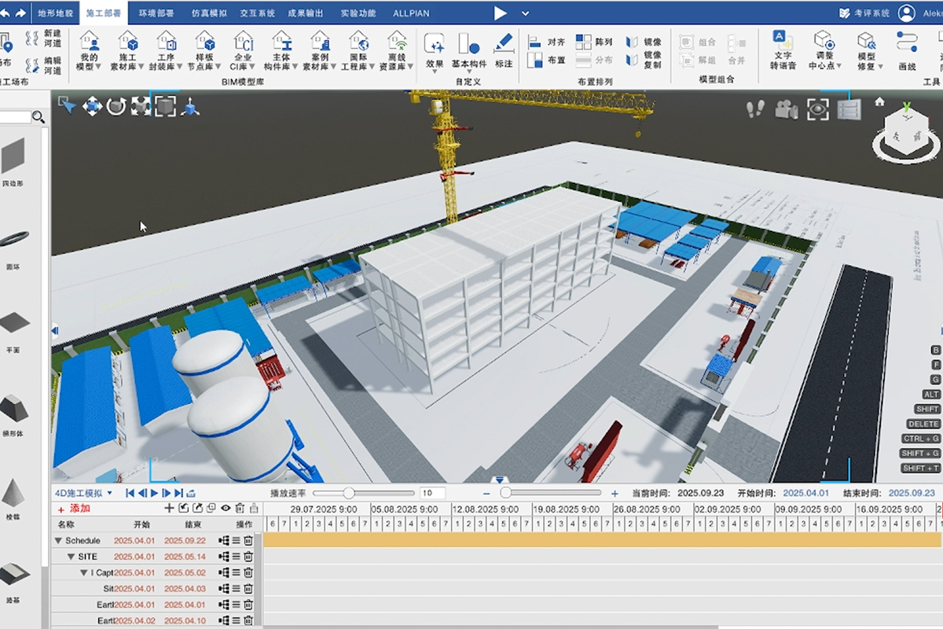
Task: Click the 播放速率 playback speed slider handle
Action: point(348,493)
